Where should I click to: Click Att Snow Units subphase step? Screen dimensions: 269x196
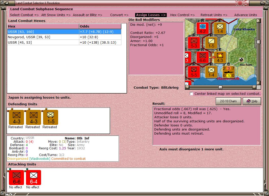56,15
